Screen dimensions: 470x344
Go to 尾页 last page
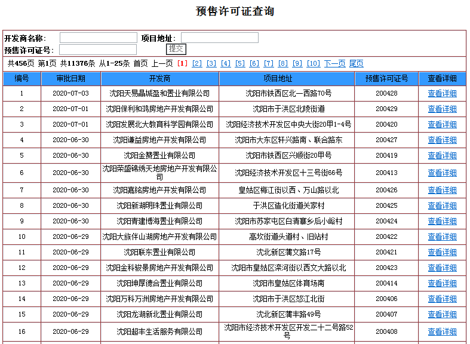[356, 63]
